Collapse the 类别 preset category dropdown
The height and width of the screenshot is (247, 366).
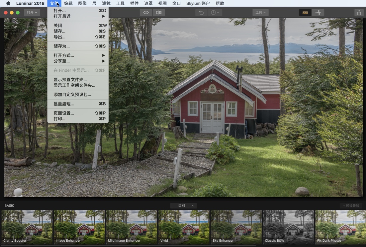tap(183, 205)
